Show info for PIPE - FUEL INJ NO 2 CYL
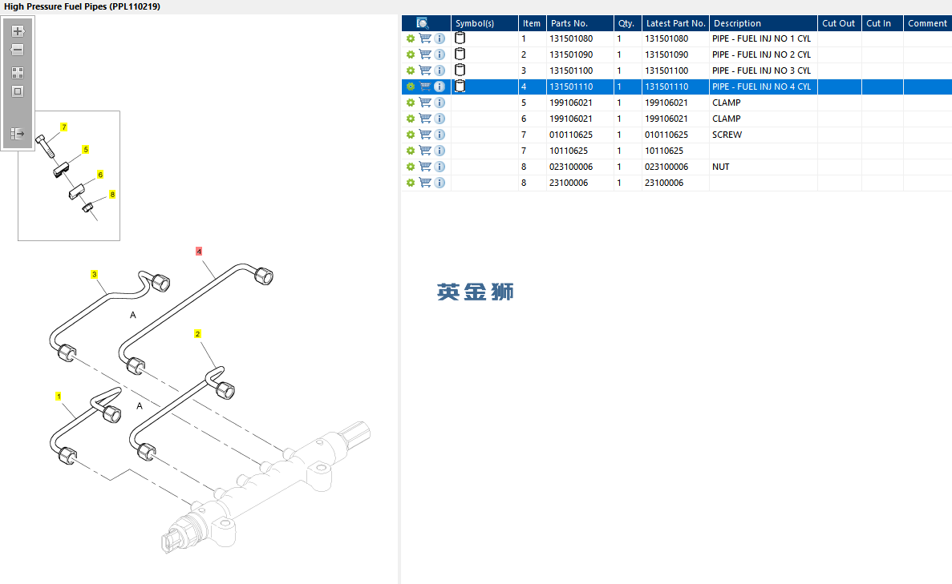The height and width of the screenshot is (584, 952). tap(440, 54)
